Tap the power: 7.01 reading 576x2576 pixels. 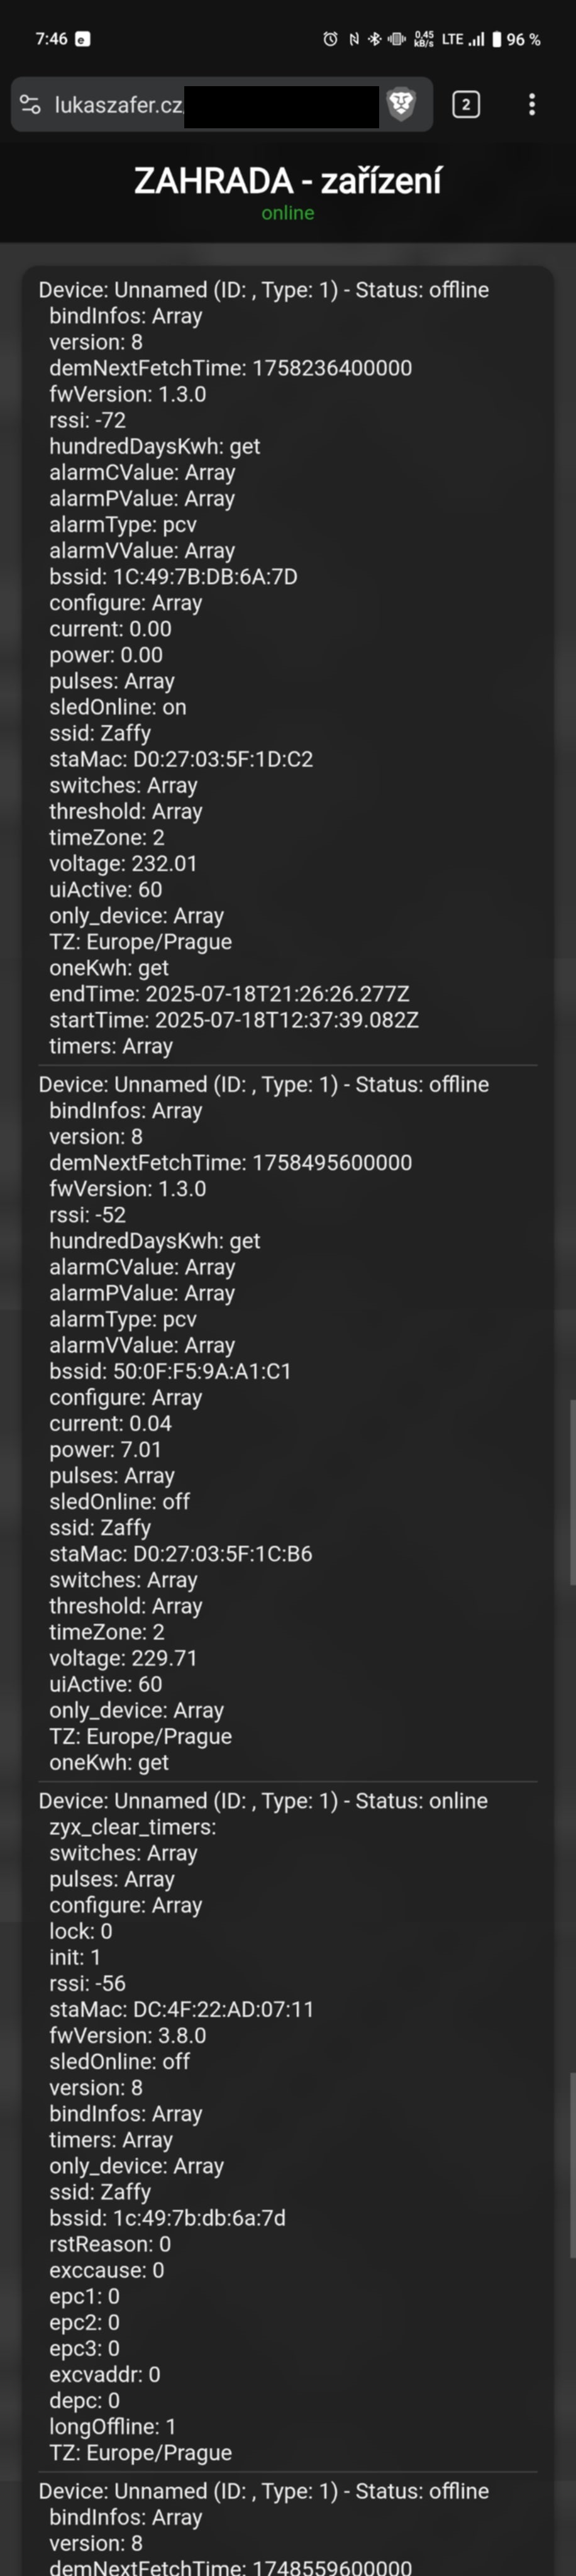click(105, 1449)
